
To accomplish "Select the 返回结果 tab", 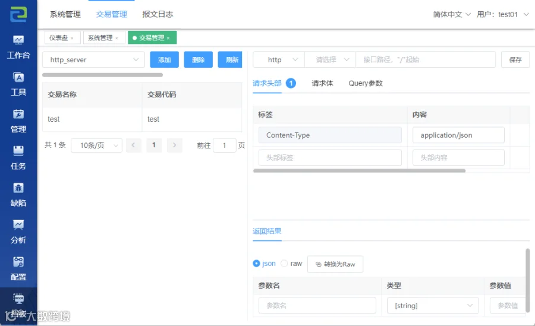I will pyautogui.click(x=267, y=231).
